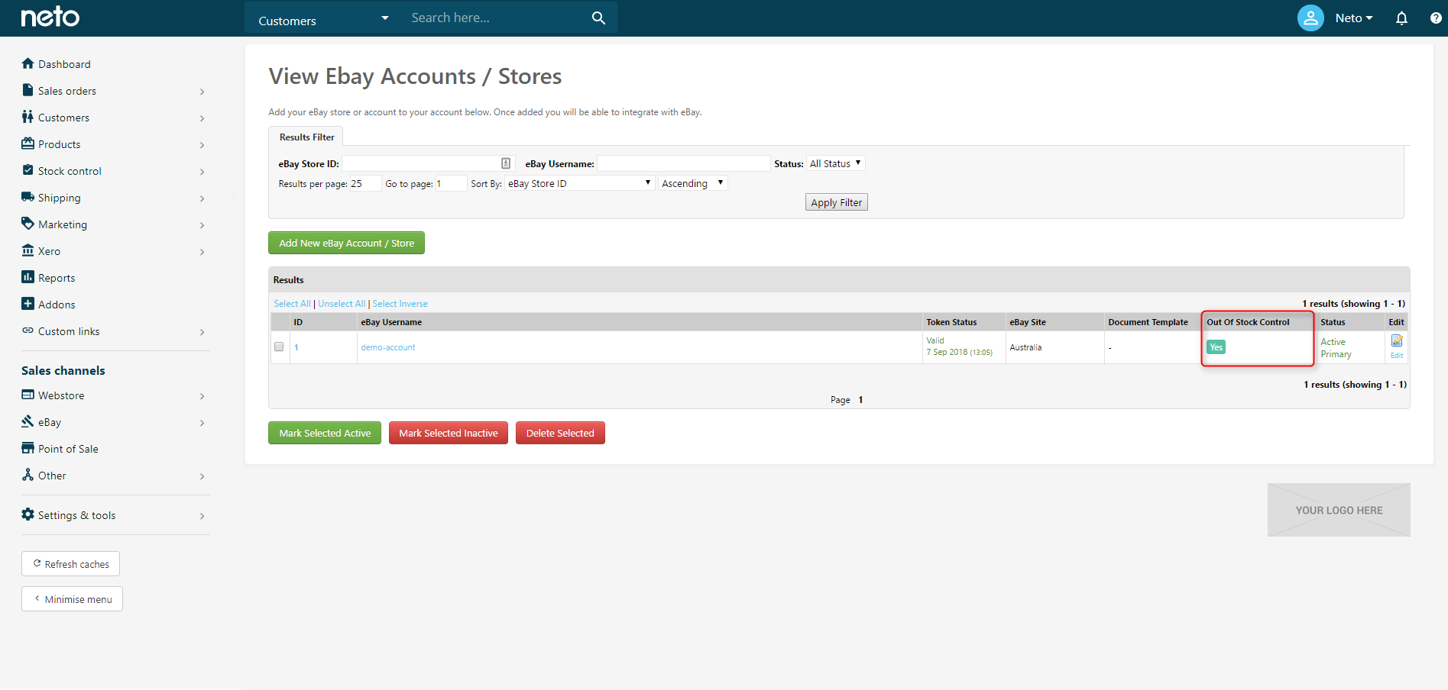
Task: Click the Refresh caches button
Action: 70,564
